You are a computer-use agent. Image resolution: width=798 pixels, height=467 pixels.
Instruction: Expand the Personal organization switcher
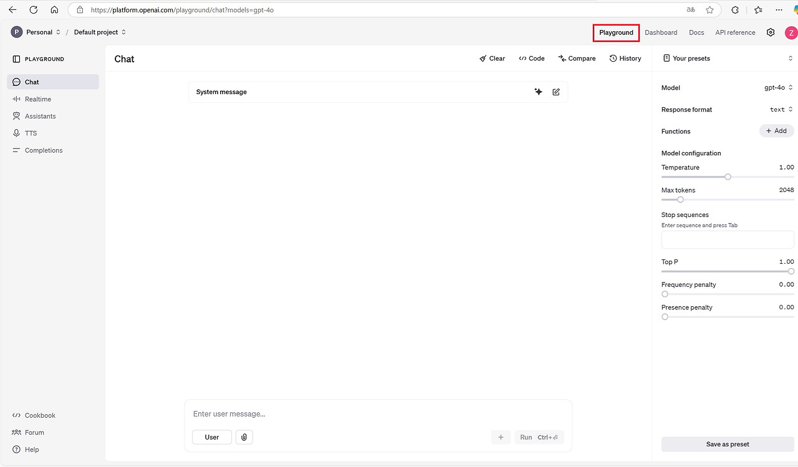pyautogui.click(x=44, y=32)
